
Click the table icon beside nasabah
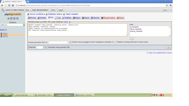point(1,35)
